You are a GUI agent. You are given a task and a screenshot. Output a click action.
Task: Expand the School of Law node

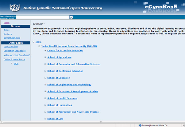click(45, 119)
